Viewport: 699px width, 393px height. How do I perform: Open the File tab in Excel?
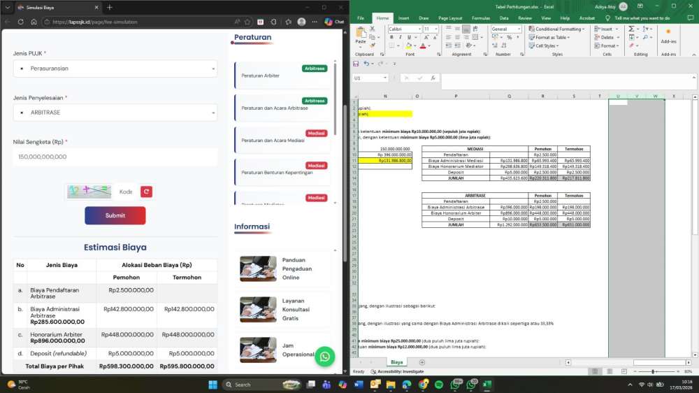[x=361, y=18]
